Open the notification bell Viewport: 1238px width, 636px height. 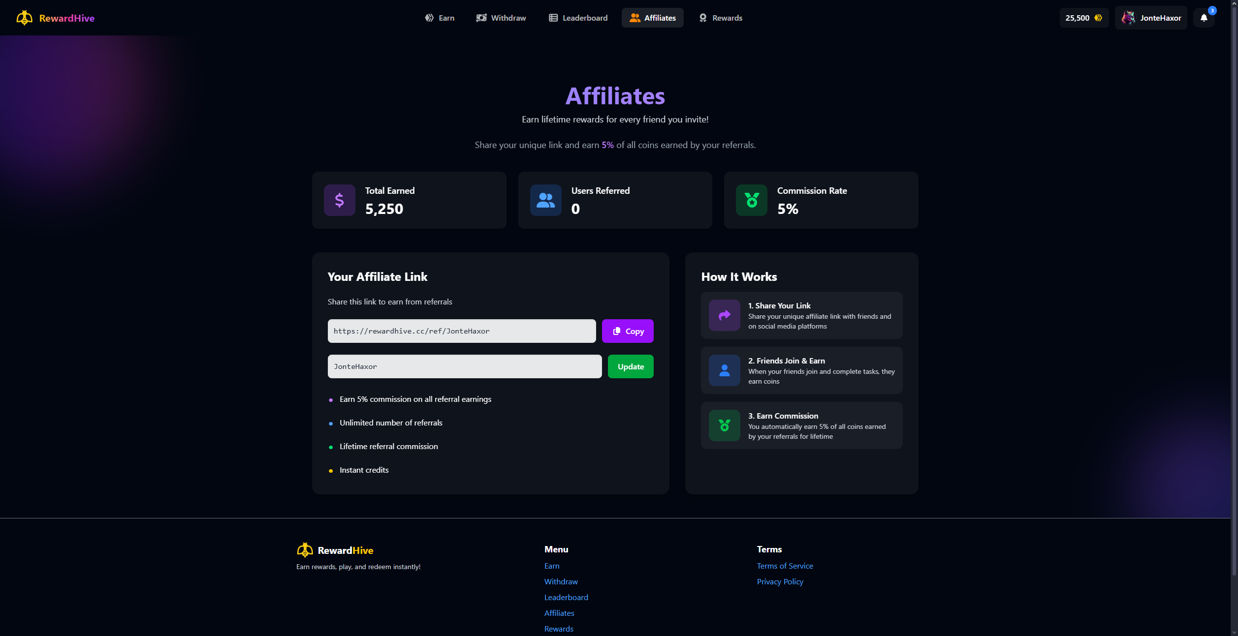(1205, 18)
